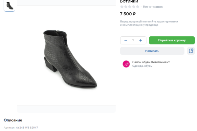Open the pink Салон обуви Комплимент logo
This screenshot has width=197, height=131.
(x=126, y=64)
